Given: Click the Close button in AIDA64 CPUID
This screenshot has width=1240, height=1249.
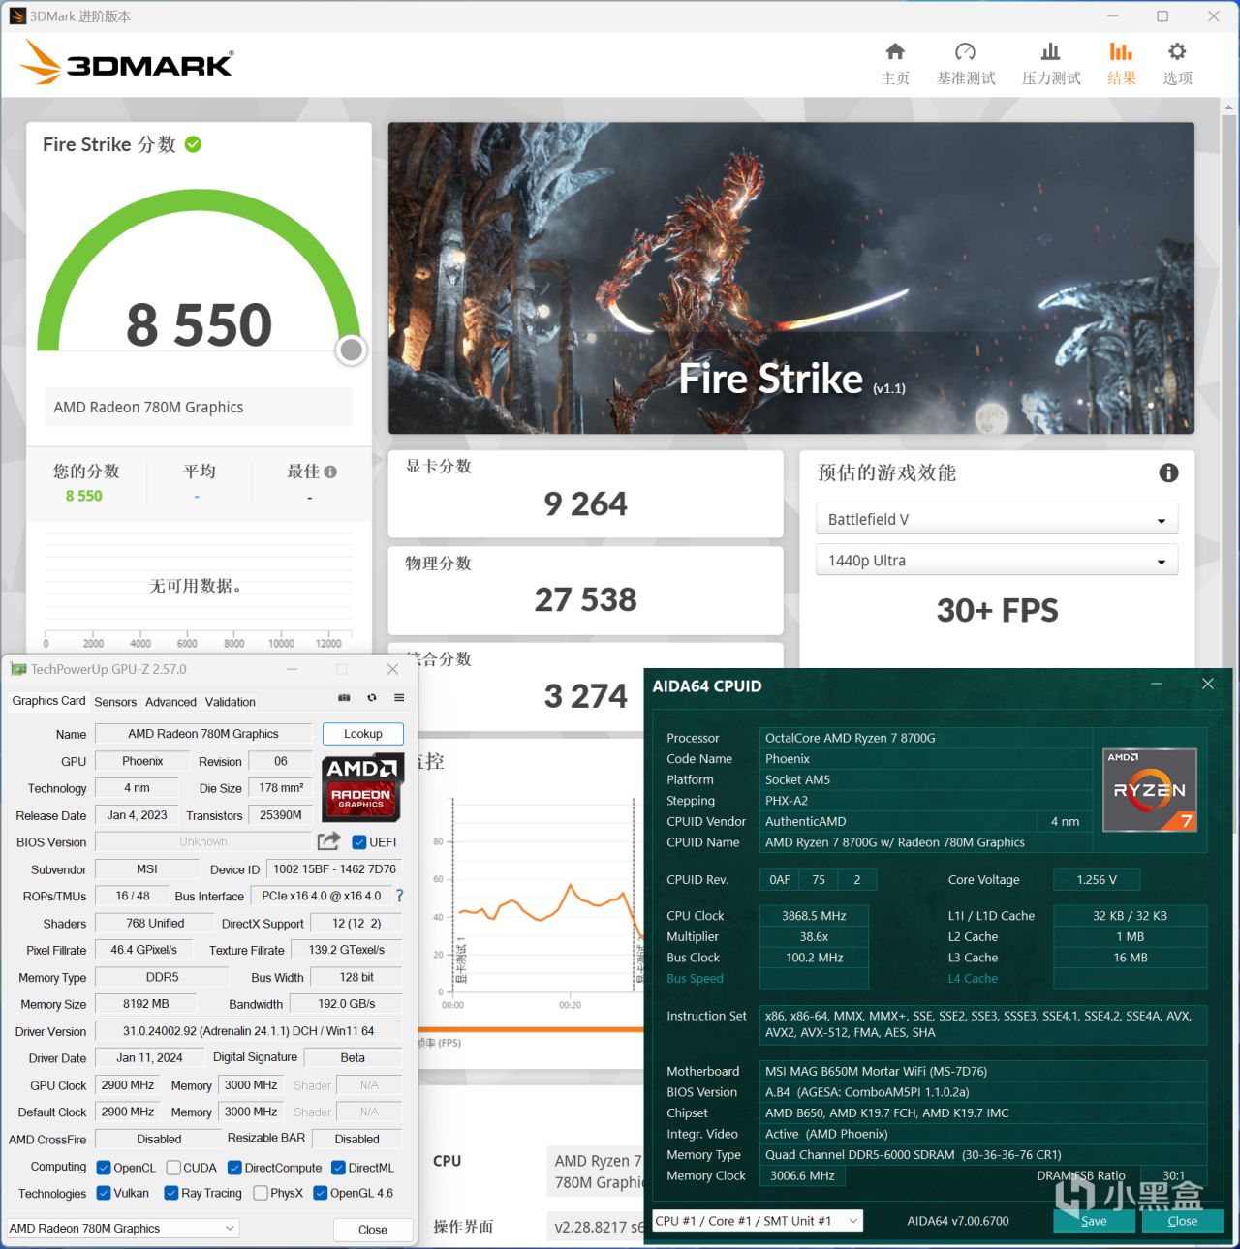Looking at the screenshot, I should click(x=1183, y=1221).
